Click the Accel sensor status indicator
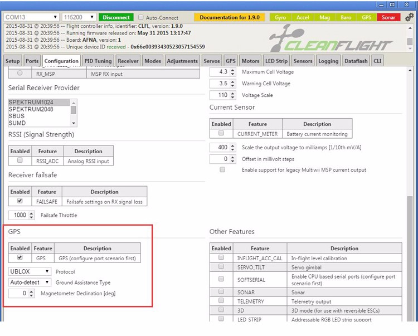Screen dimensions: 418x336 pyautogui.click(x=303, y=17)
